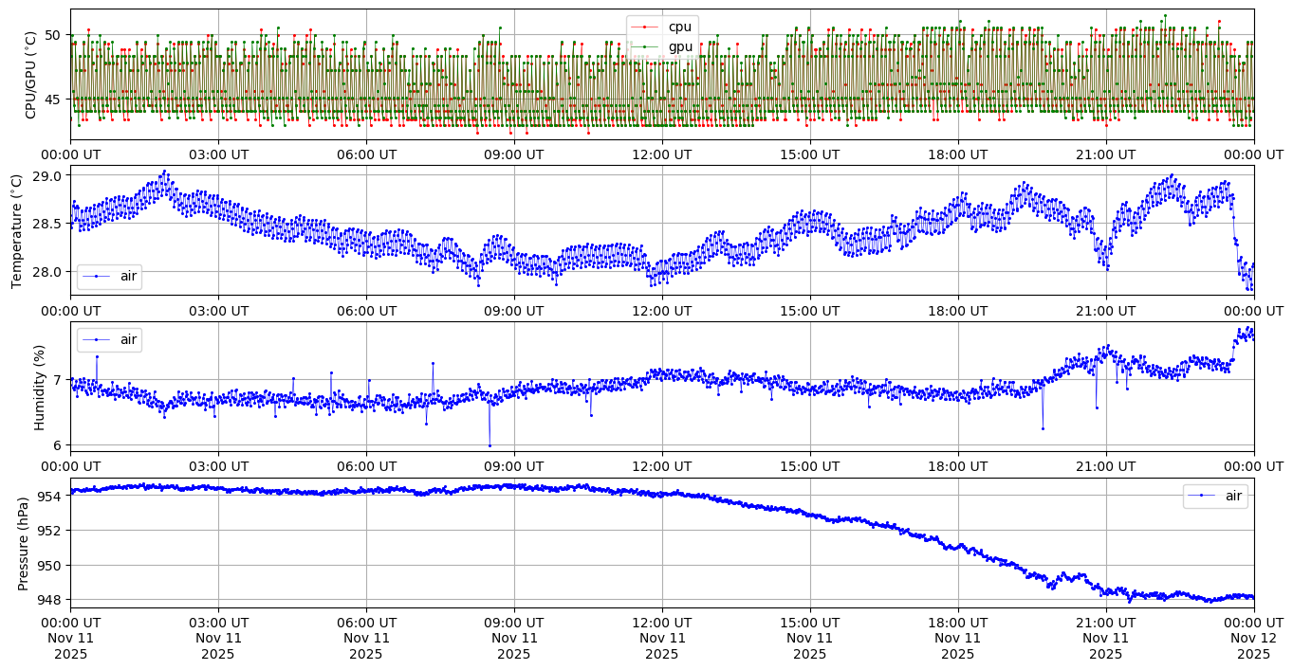Click the 12:00 UT Nov 11 2025 bottom label
1293x670 pixels.
[661, 638]
